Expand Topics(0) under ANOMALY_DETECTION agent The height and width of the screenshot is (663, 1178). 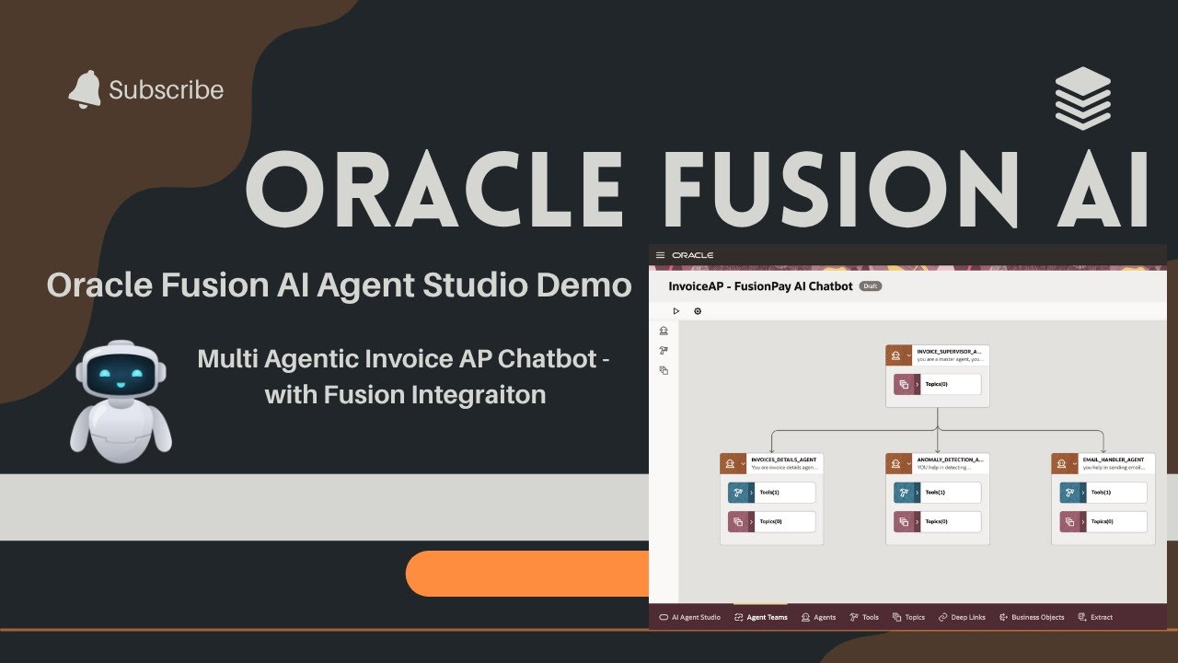(918, 522)
